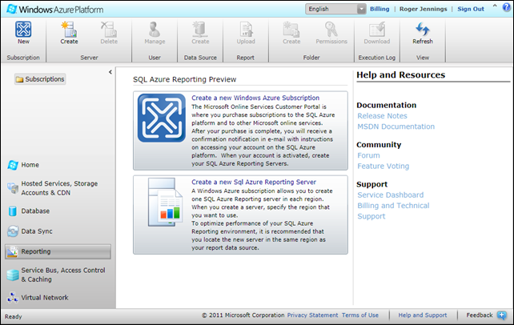
Task: Open the Privacy Statement link
Action: [312, 315]
